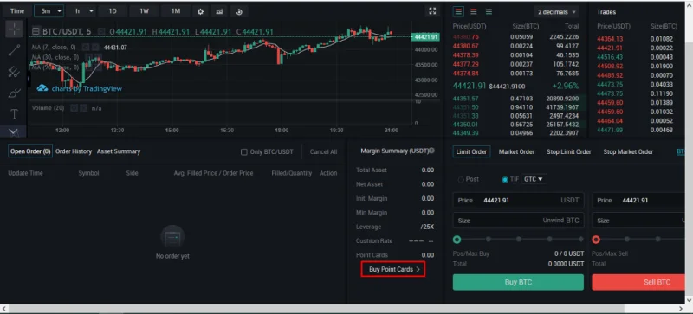Click trade price 44364.13 in Trades list

point(610,39)
